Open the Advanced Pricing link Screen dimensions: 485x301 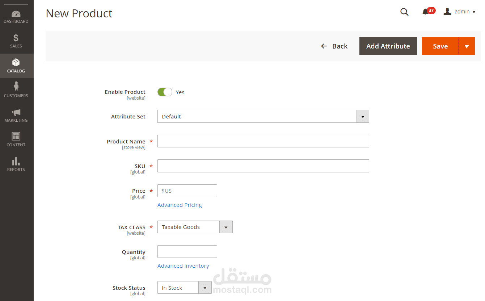(180, 205)
